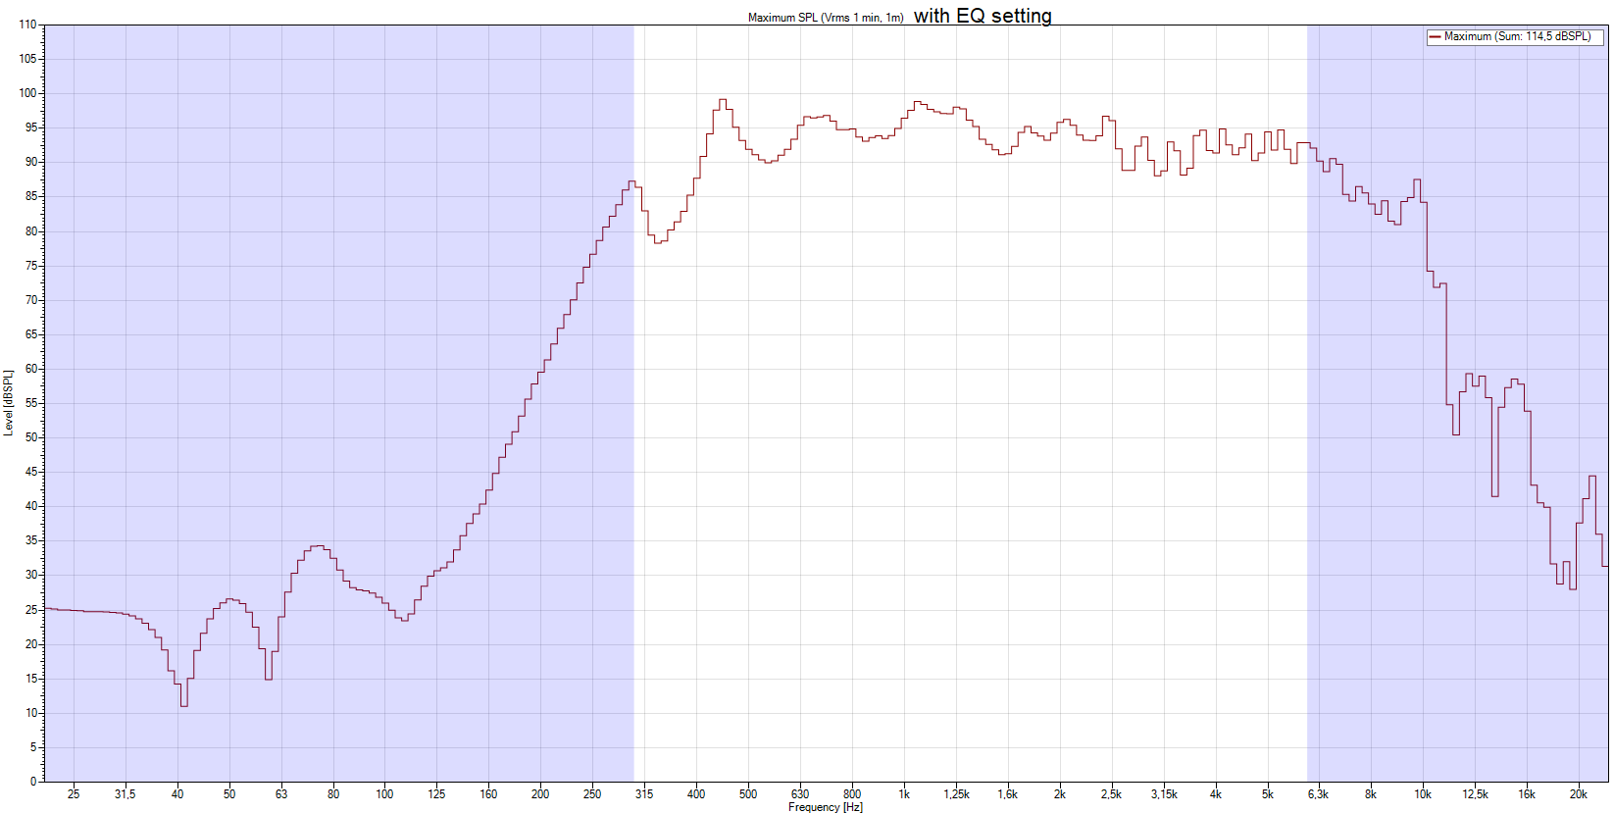Click the curve dip near 40 Hz
The height and width of the screenshot is (813, 1614).
[183, 705]
